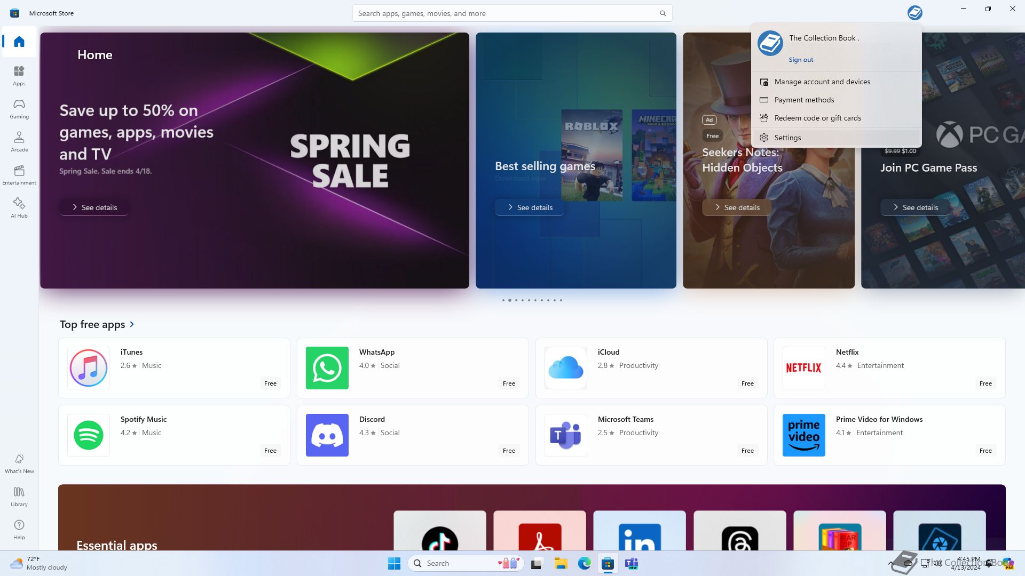Click Free button on iTunes card

[x=270, y=383]
